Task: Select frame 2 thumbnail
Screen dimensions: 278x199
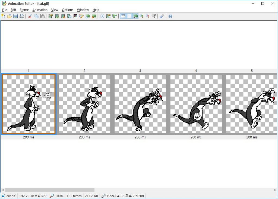Action: (x=84, y=104)
